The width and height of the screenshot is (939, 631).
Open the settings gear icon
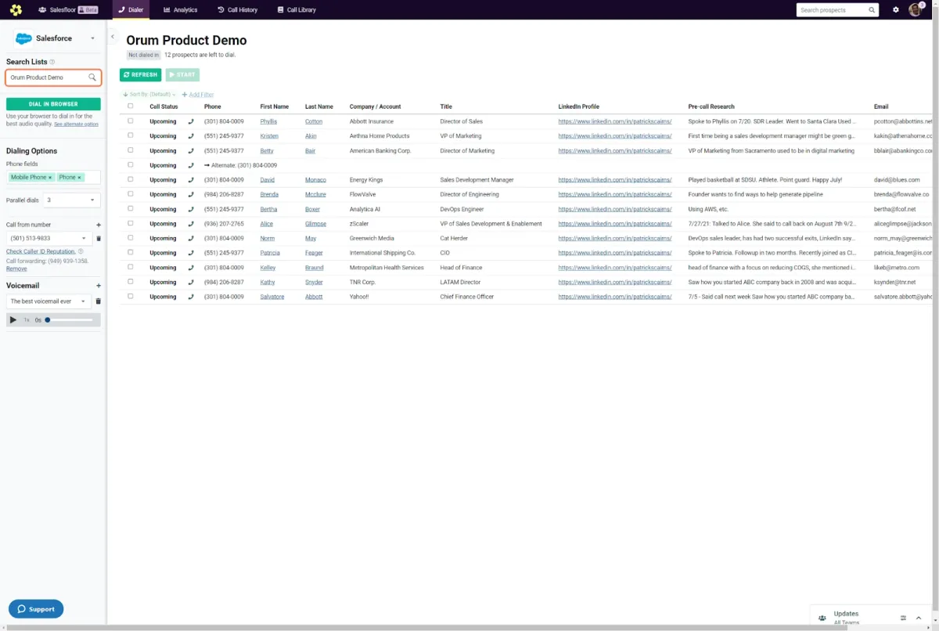pos(896,10)
